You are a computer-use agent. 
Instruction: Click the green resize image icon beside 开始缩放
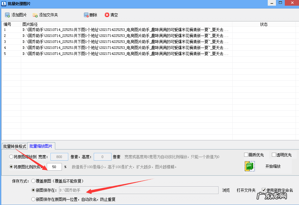coord(249,167)
